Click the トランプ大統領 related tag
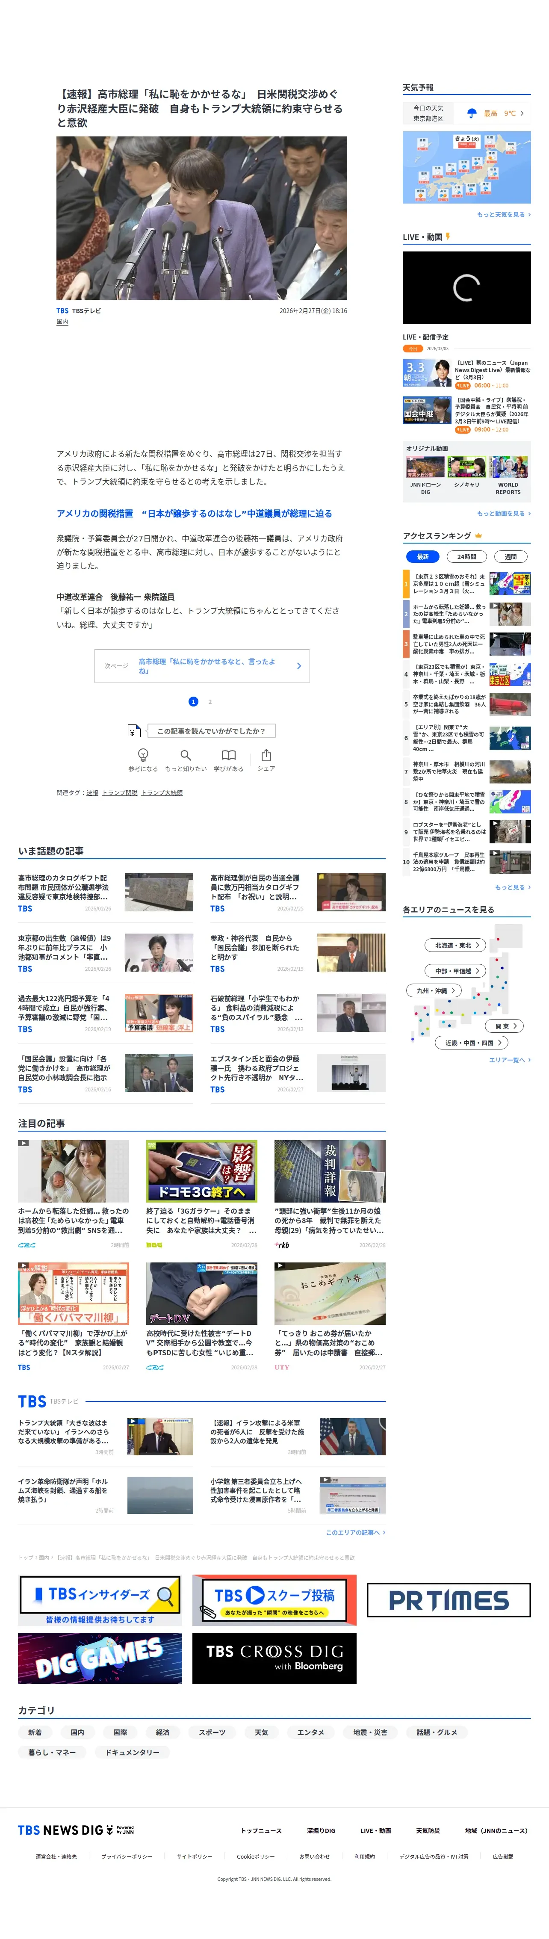The width and height of the screenshot is (549, 1939). [x=162, y=792]
